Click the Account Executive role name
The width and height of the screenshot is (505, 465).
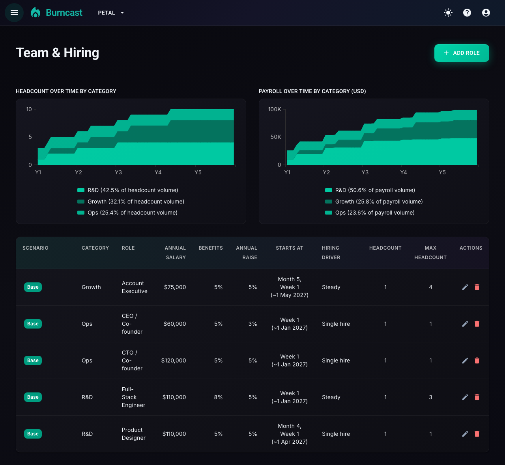(x=135, y=287)
